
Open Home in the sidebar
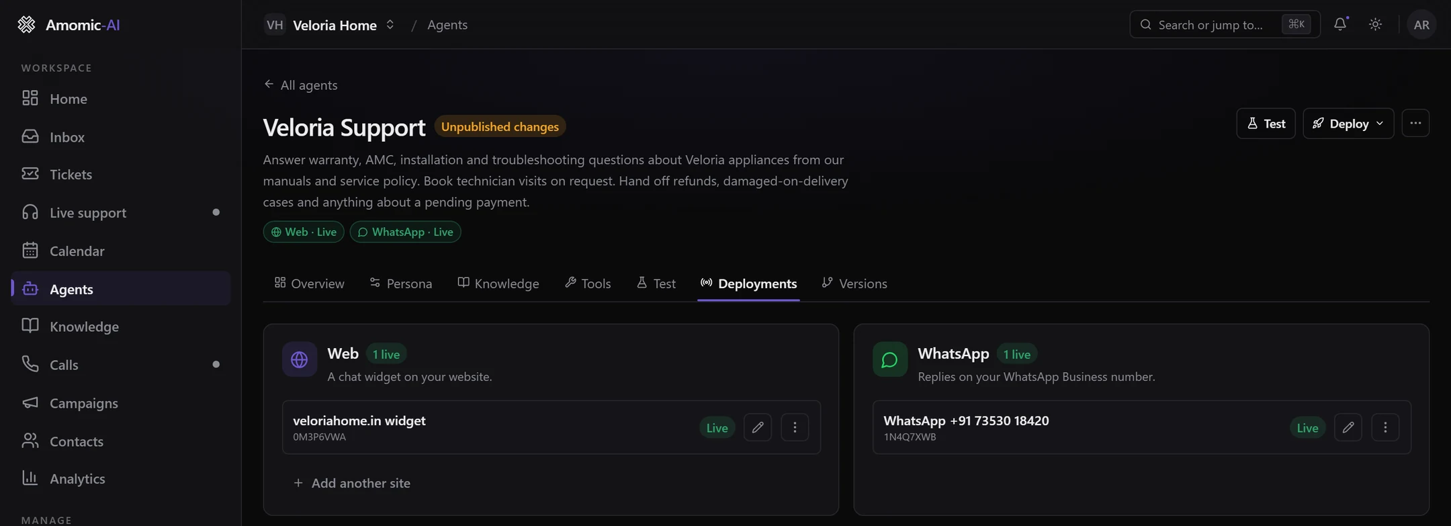click(x=121, y=99)
